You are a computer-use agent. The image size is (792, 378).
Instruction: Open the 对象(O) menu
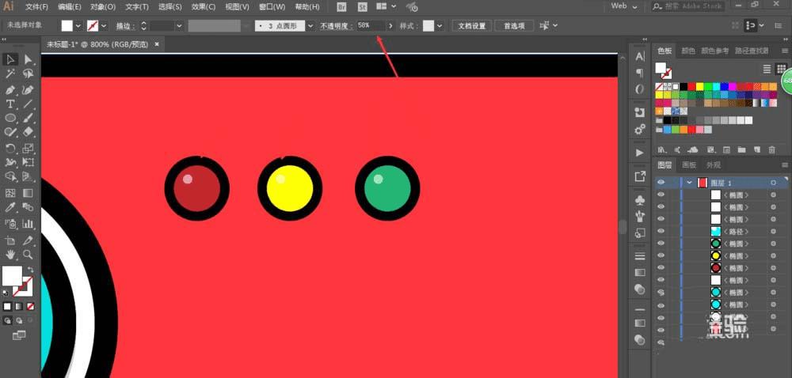click(103, 7)
